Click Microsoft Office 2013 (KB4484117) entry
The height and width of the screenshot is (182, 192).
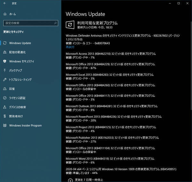tap(110, 96)
